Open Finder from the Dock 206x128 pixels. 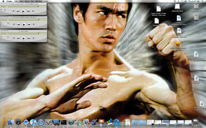(11, 122)
